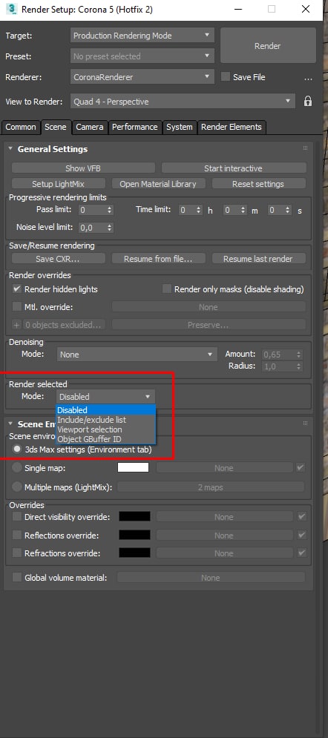This screenshot has height=738, width=328.
Task: Click Resume last render button
Action: pos(258,258)
